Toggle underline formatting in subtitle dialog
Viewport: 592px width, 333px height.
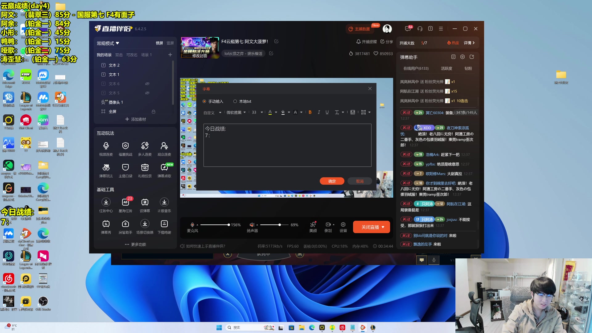327,112
